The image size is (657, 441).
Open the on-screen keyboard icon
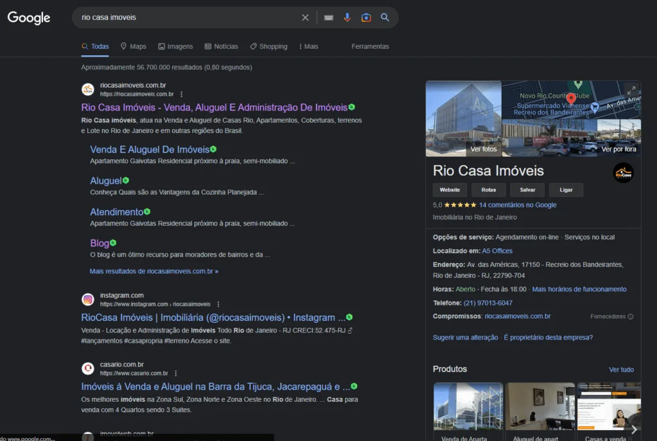[x=328, y=17]
